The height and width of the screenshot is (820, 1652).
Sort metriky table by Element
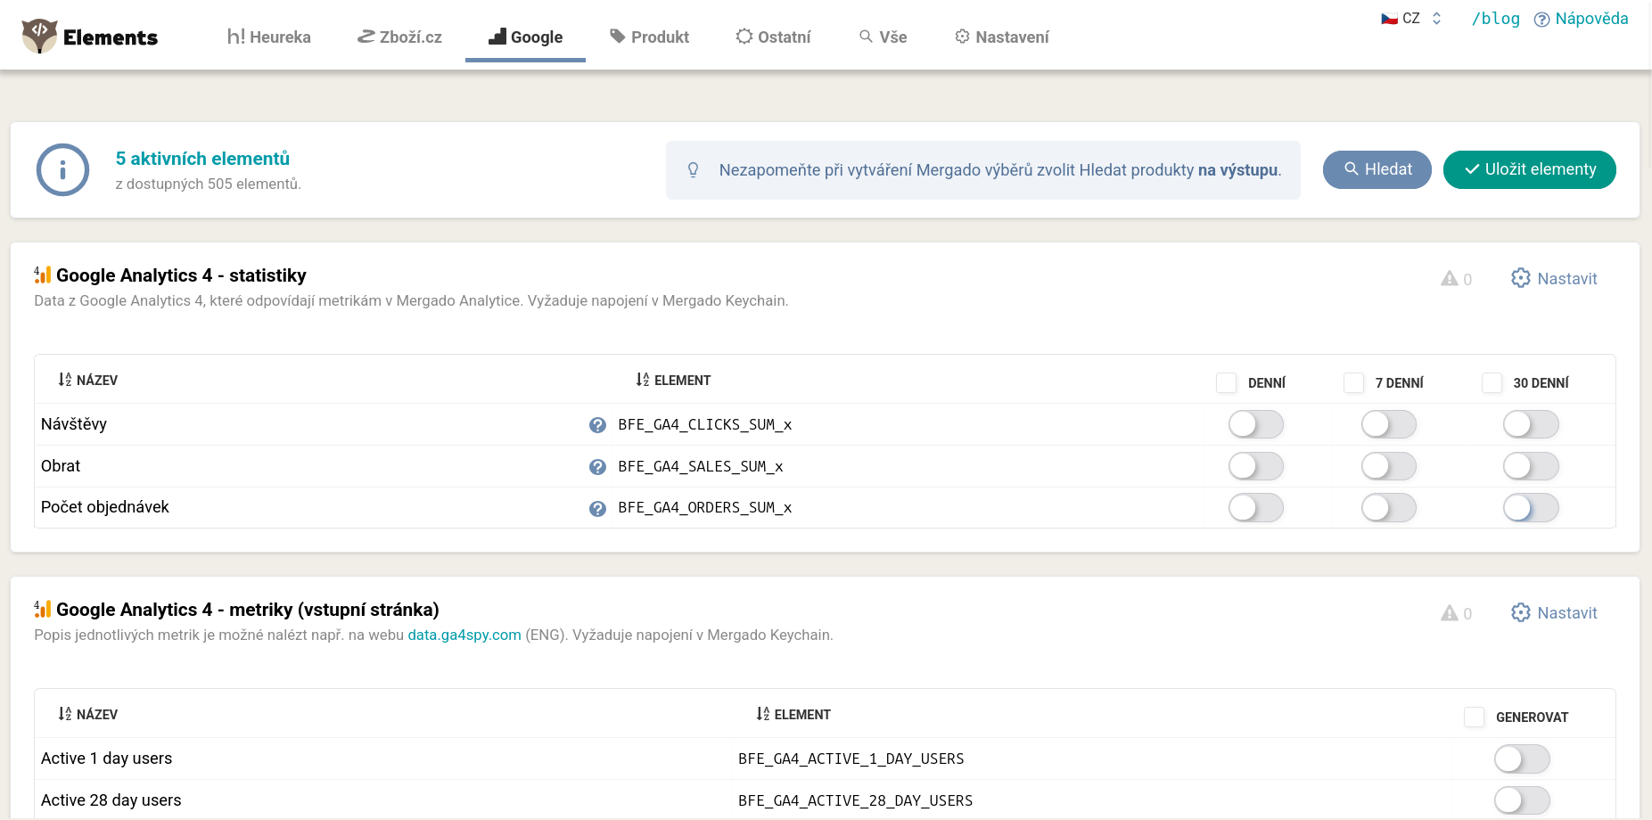click(x=793, y=714)
